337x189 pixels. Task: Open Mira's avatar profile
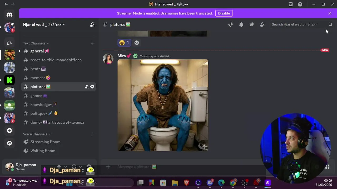[x=108, y=59]
